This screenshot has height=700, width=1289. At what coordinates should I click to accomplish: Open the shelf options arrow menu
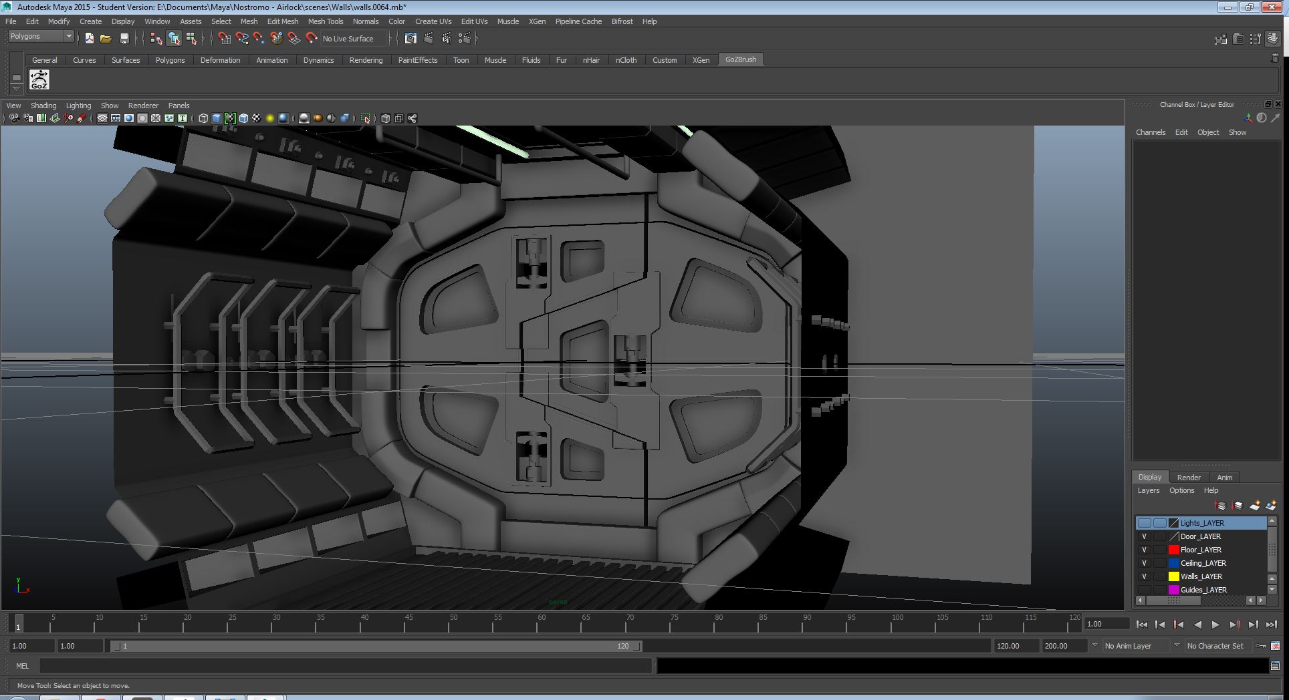17,89
